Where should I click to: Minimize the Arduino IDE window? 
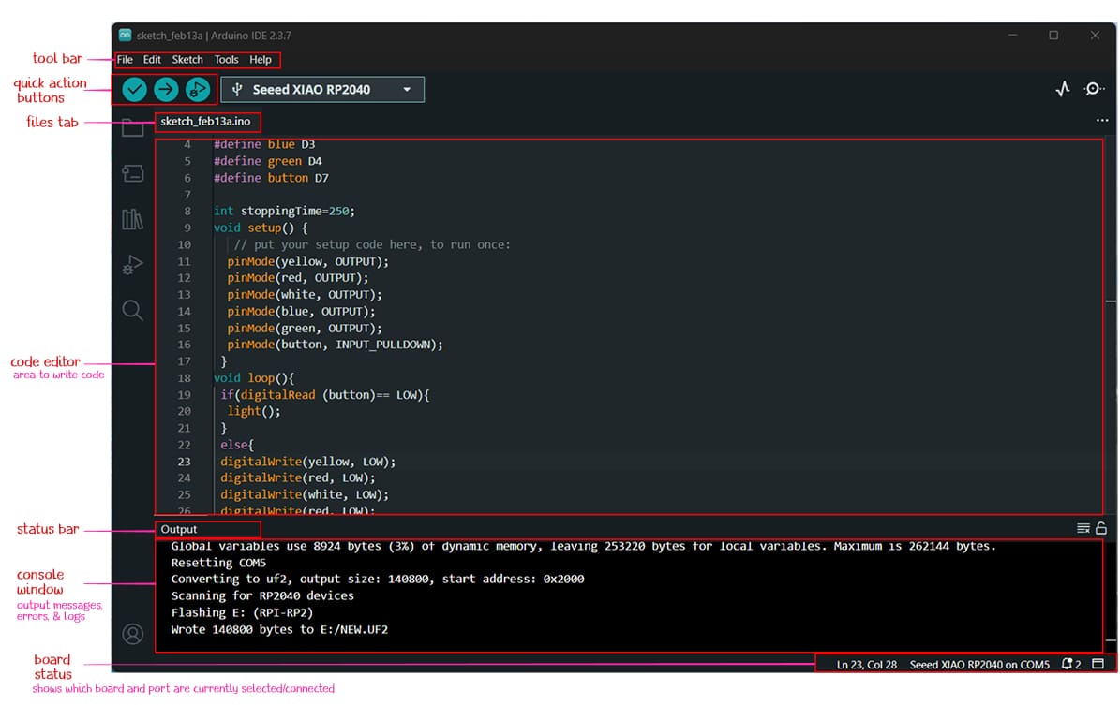(1013, 35)
